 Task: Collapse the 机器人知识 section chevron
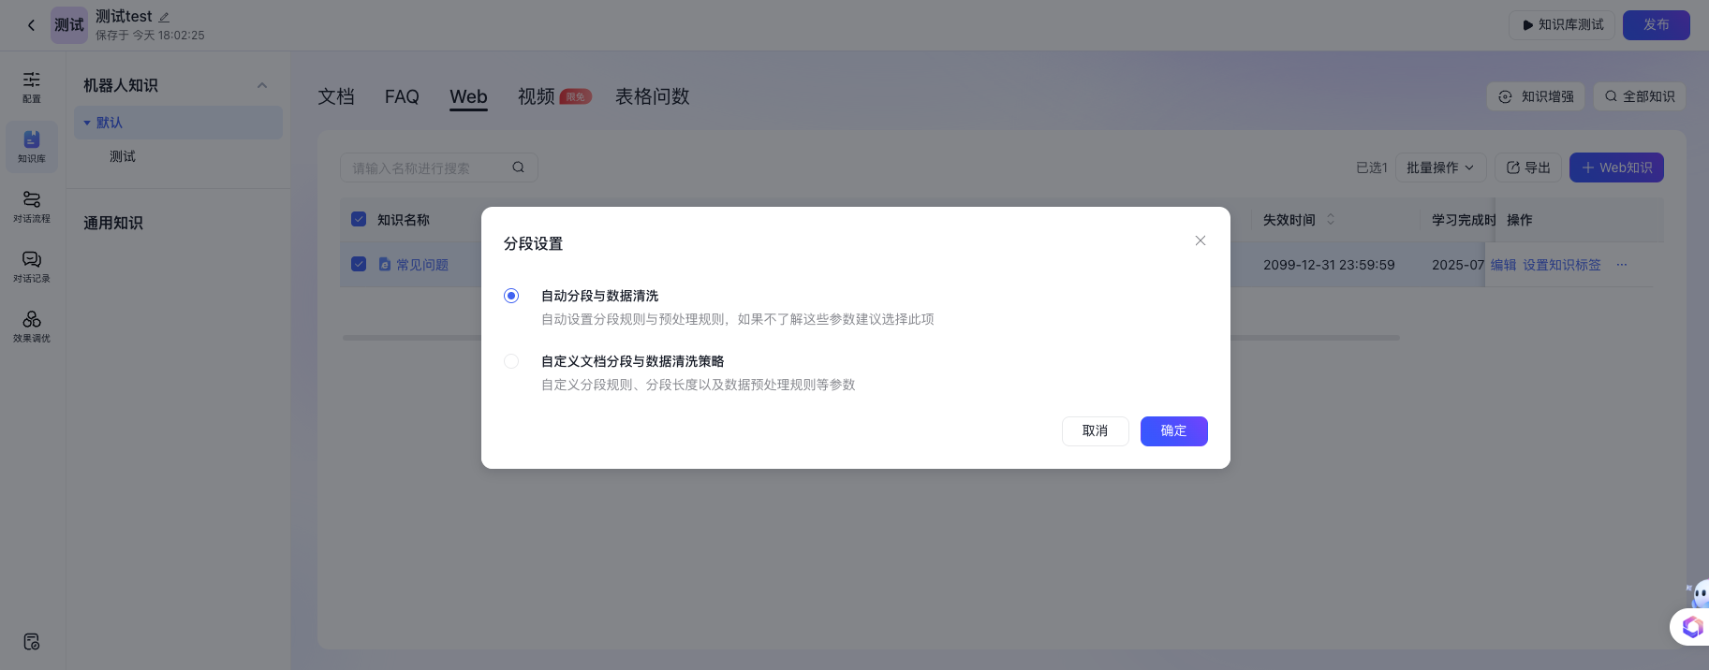262,85
